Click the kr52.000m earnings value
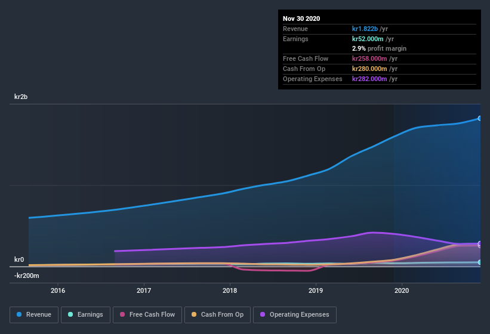This screenshot has width=490, height=334. [x=368, y=39]
